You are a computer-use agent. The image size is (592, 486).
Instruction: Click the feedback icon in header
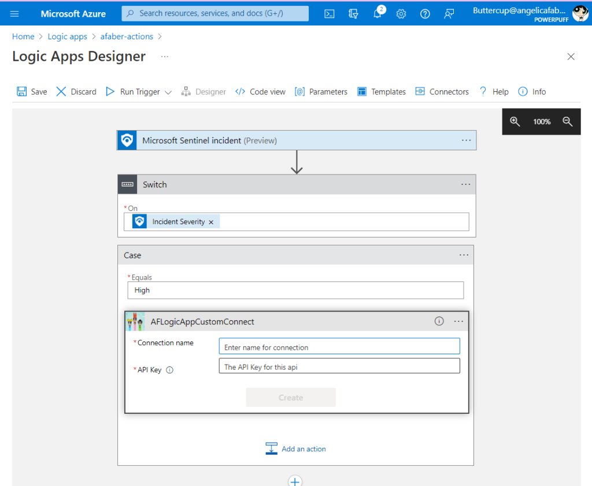click(x=449, y=14)
